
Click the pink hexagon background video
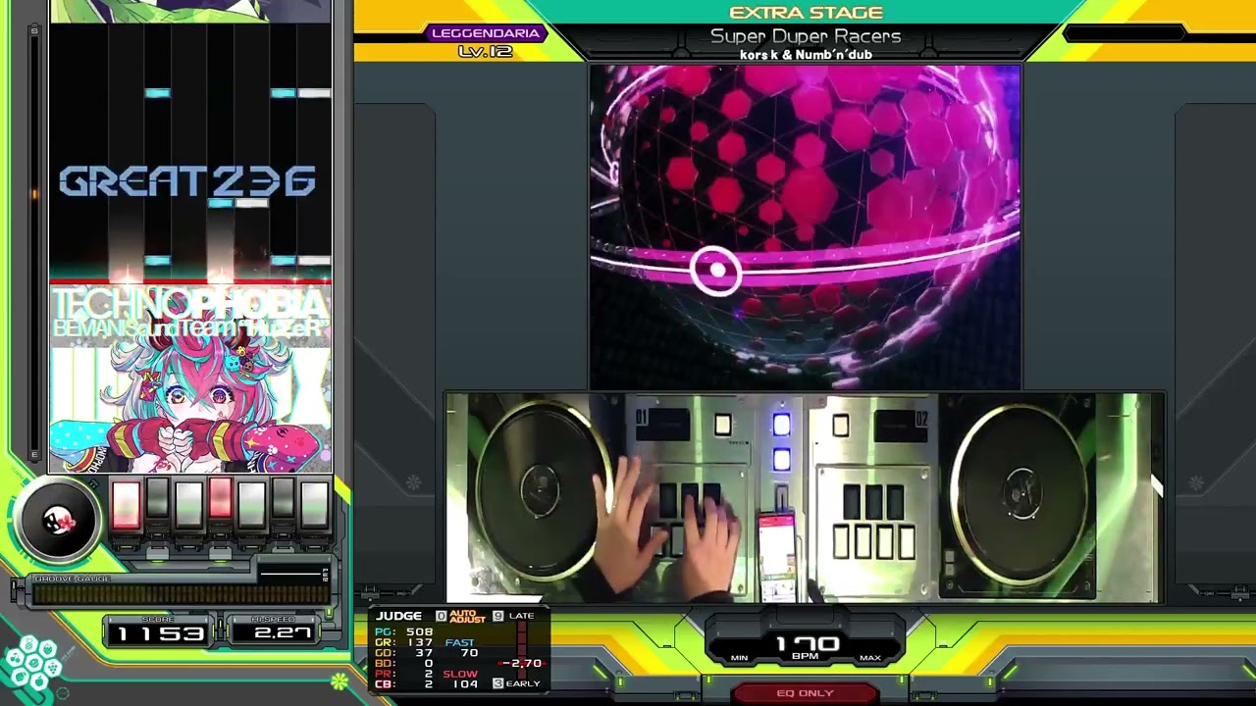point(805,227)
